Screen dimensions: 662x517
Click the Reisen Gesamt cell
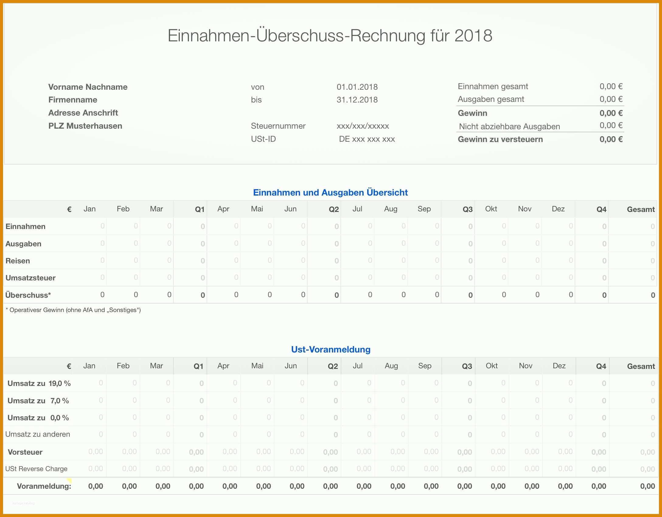coord(632,261)
